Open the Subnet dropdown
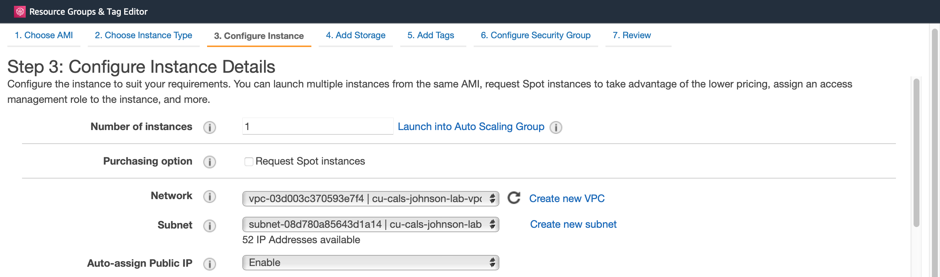 (370, 224)
